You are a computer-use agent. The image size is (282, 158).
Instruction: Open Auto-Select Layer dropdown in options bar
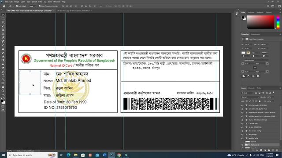coord(32,6)
